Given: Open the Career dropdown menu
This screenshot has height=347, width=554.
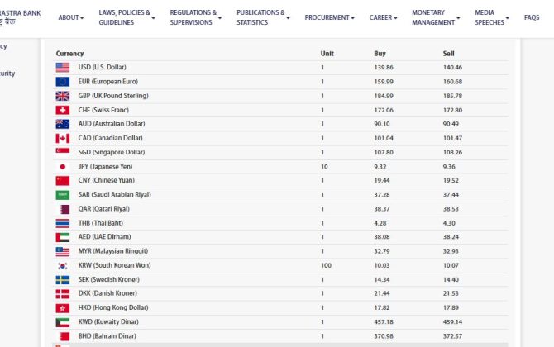Looking at the screenshot, I should click(x=383, y=17).
